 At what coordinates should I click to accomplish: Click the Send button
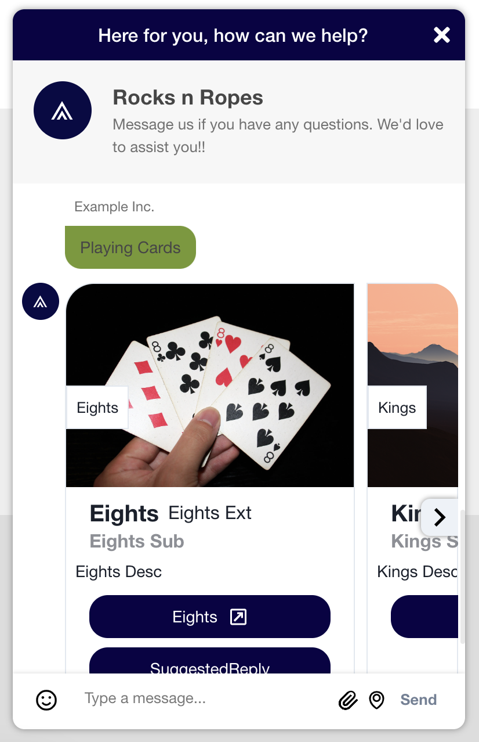[419, 700]
